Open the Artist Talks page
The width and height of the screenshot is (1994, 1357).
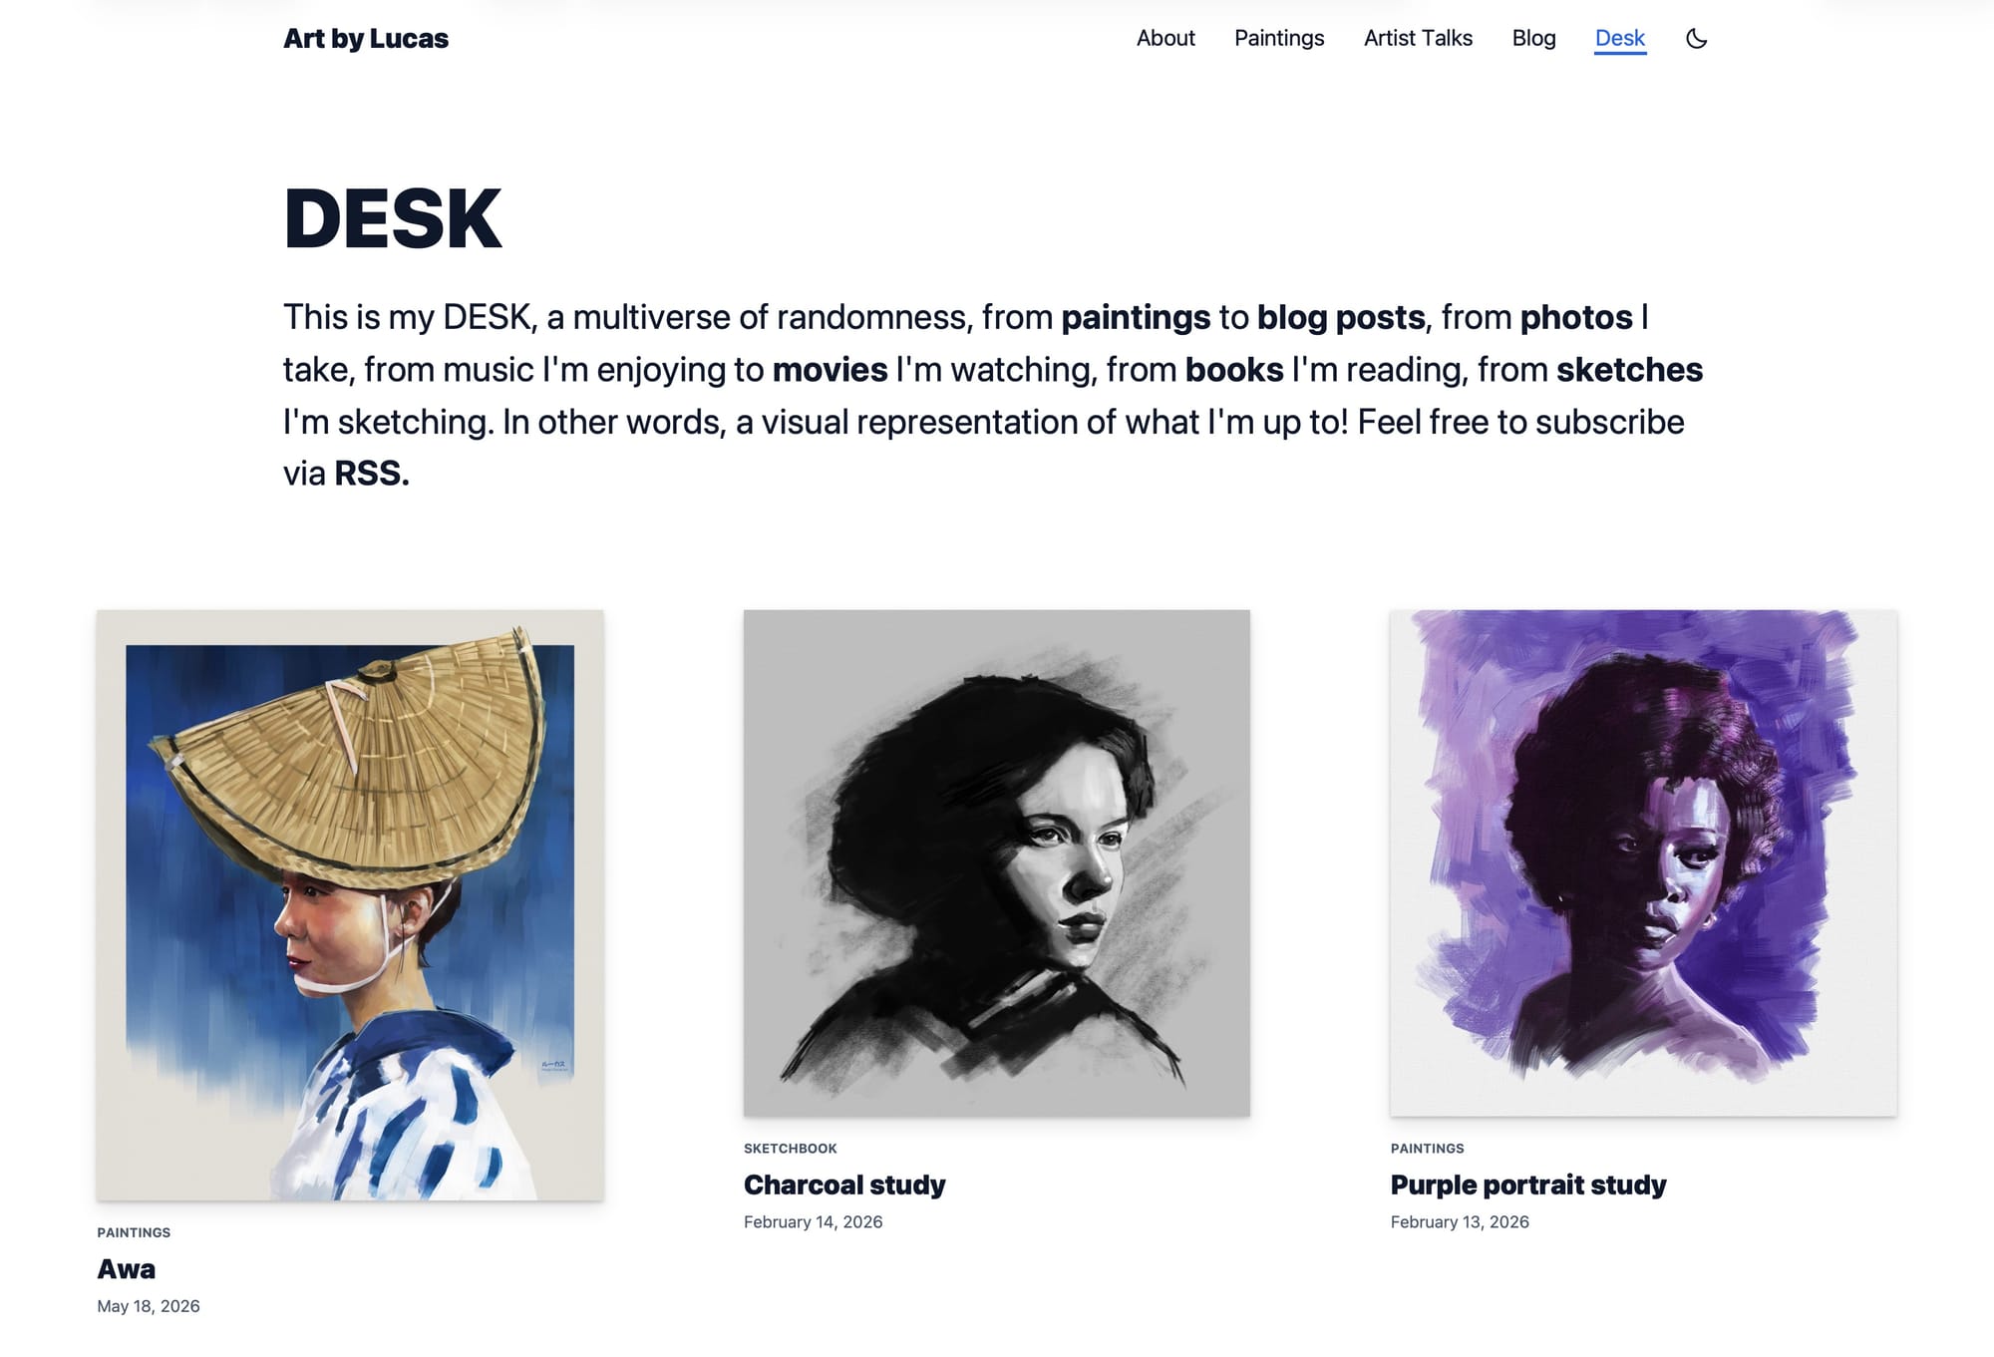coord(1418,38)
